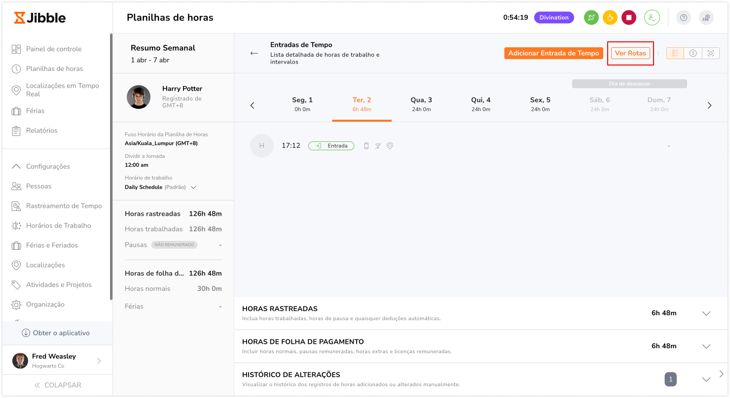Image resolution: width=730 pixels, height=398 pixels.
Task: Switch to list view toggle
Action: coord(675,53)
